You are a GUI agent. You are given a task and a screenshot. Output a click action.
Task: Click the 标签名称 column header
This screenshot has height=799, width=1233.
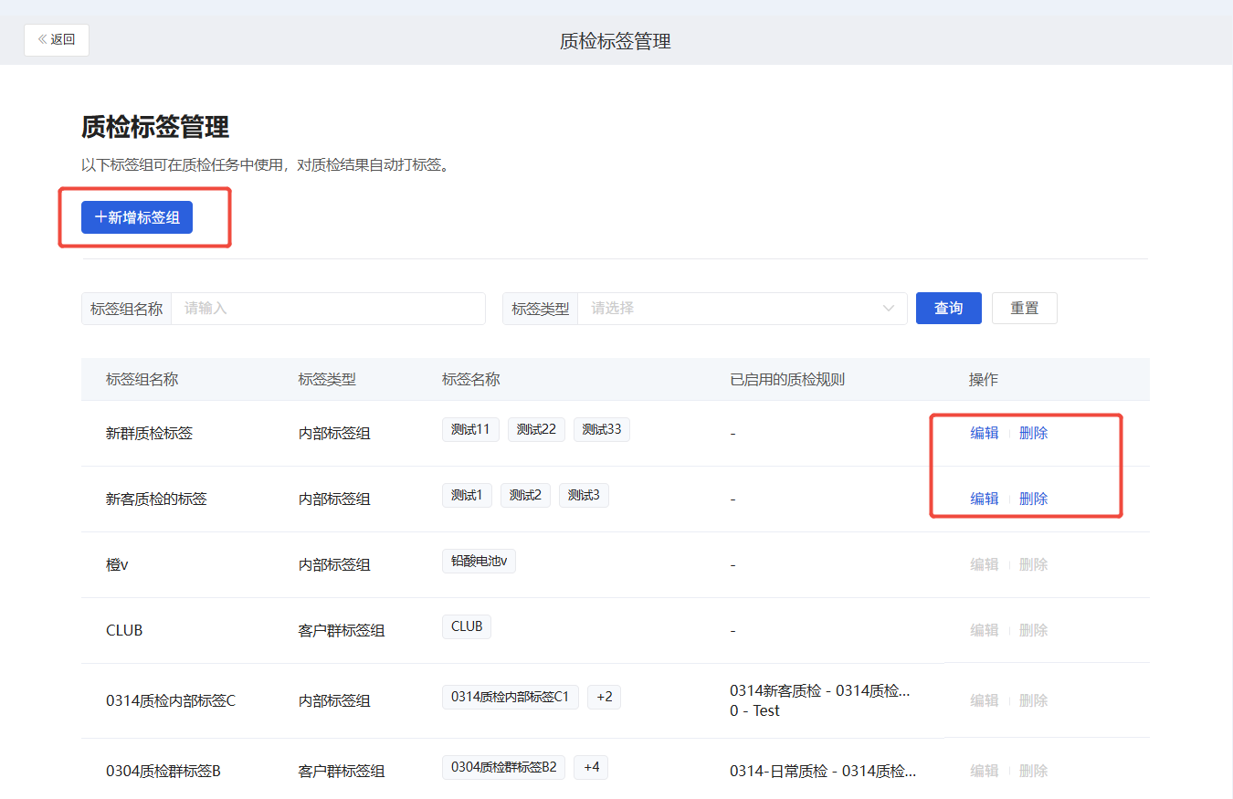(470, 379)
